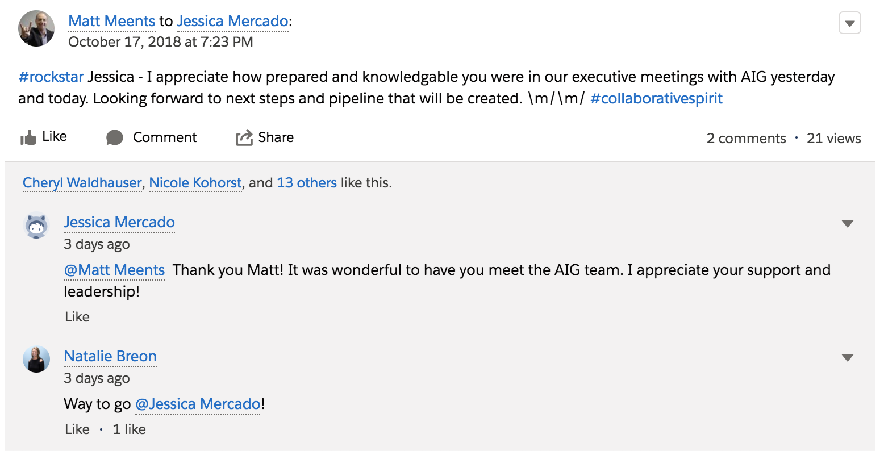
Task: Visit Matt Meents' profile from the post header
Action: [111, 21]
